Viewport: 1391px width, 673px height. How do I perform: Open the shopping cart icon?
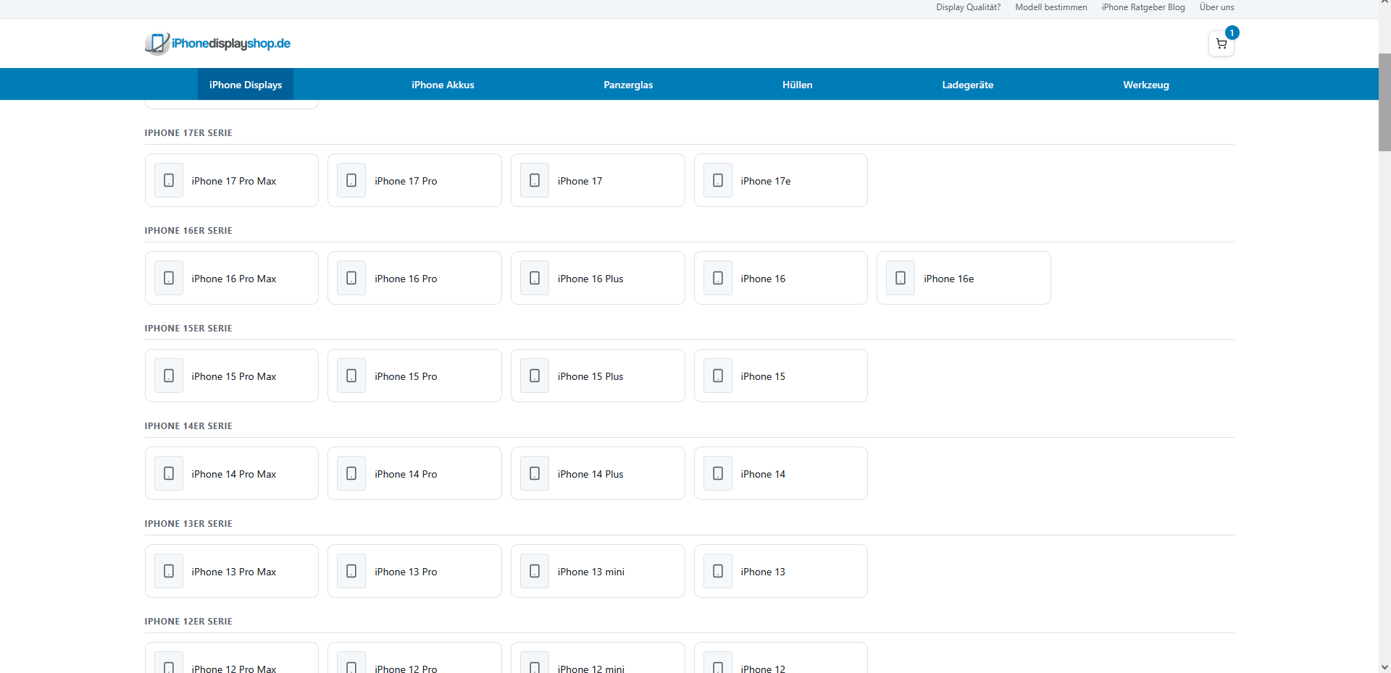(1221, 44)
